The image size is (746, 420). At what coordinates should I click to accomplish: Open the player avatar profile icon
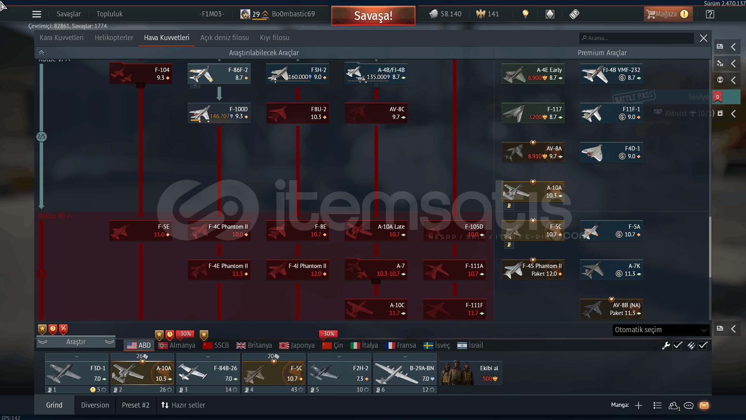coord(245,14)
